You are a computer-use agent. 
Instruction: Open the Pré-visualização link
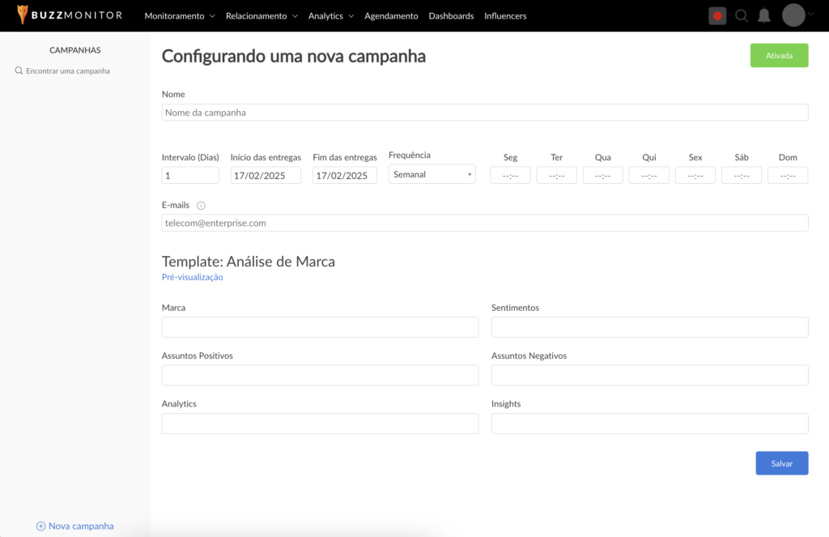pos(193,277)
